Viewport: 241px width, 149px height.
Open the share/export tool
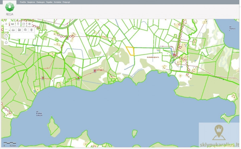pos(24,24)
